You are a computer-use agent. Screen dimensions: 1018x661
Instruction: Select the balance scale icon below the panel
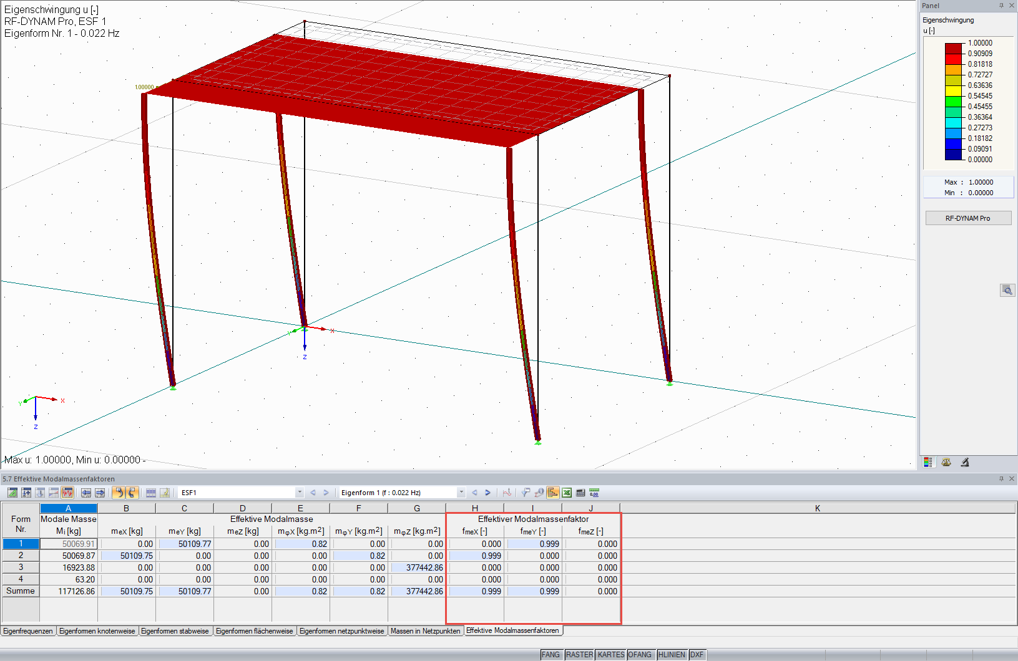(946, 461)
